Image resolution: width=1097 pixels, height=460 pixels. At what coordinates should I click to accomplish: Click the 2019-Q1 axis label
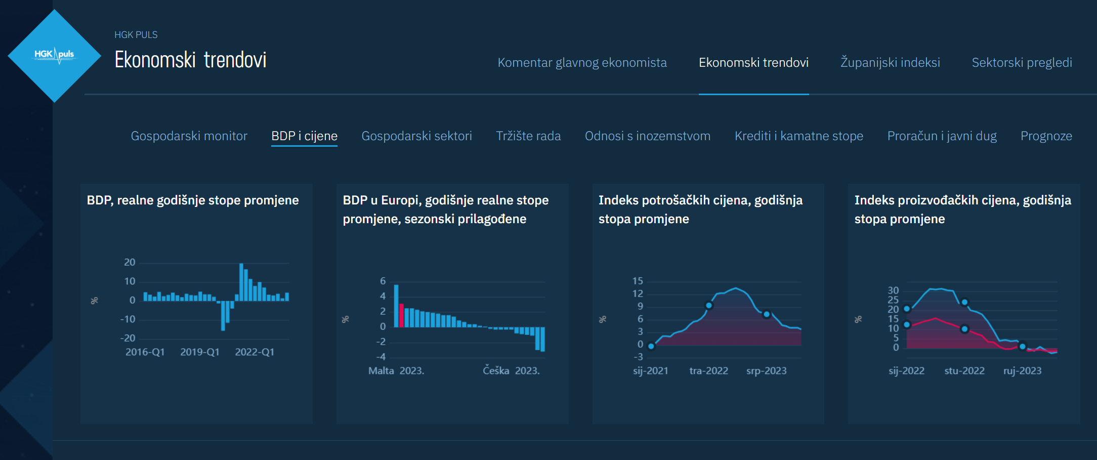point(200,352)
